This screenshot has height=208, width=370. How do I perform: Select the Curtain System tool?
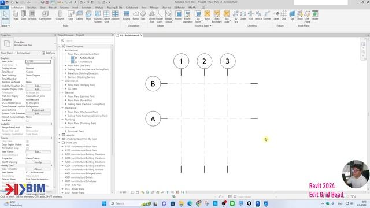(x=98, y=17)
